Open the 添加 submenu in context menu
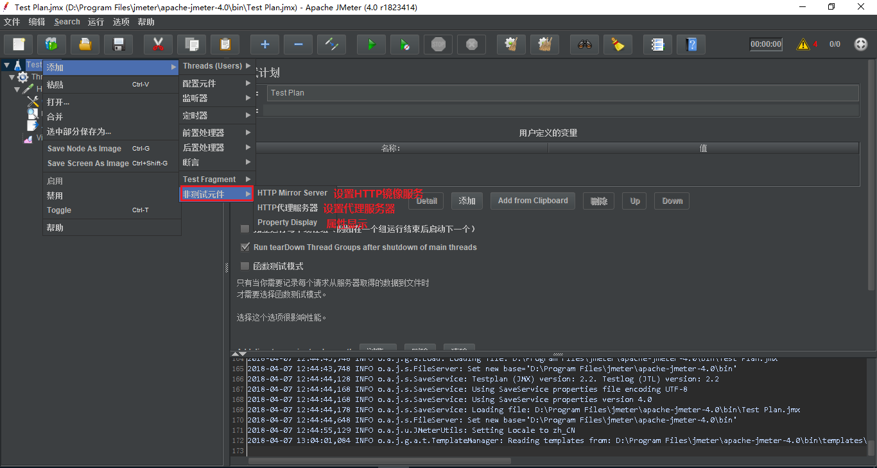Image resolution: width=877 pixels, height=468 pixels. tap(111, 67)
